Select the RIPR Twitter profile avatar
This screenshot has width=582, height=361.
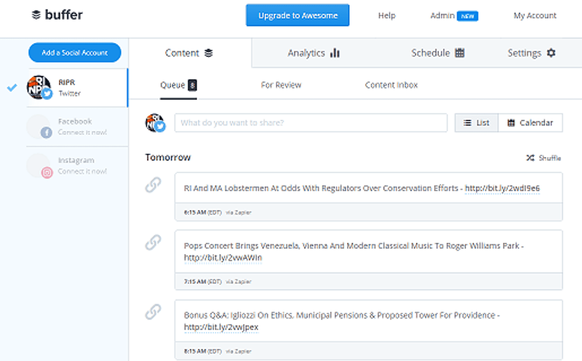39,87
